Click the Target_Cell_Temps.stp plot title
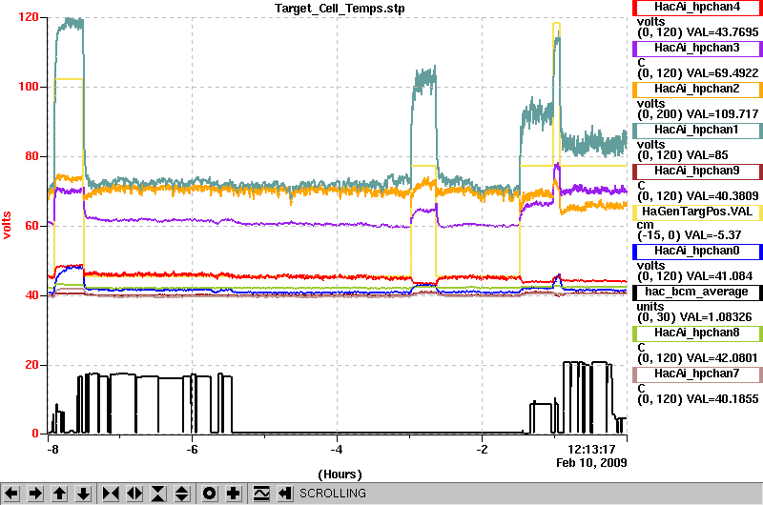 tap(340, 9)
